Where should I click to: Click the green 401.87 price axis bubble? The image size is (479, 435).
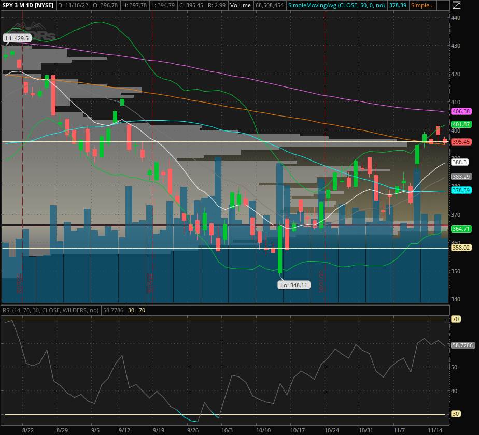[x=461, y=124]
